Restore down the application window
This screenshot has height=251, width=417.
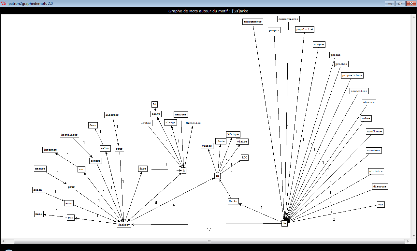(x=400, y=3)
